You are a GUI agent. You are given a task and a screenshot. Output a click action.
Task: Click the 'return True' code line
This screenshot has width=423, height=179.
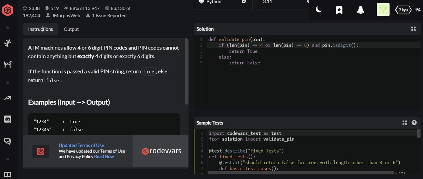[x=243, y=51]
